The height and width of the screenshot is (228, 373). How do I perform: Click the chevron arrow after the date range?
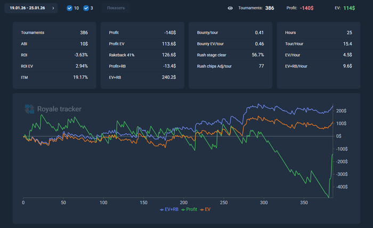[53, 8]
